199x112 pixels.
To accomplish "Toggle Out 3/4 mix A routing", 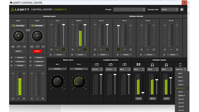I will tap(118, 50).
